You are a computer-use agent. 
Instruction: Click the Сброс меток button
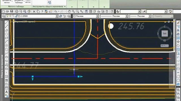tap(28, 1)
